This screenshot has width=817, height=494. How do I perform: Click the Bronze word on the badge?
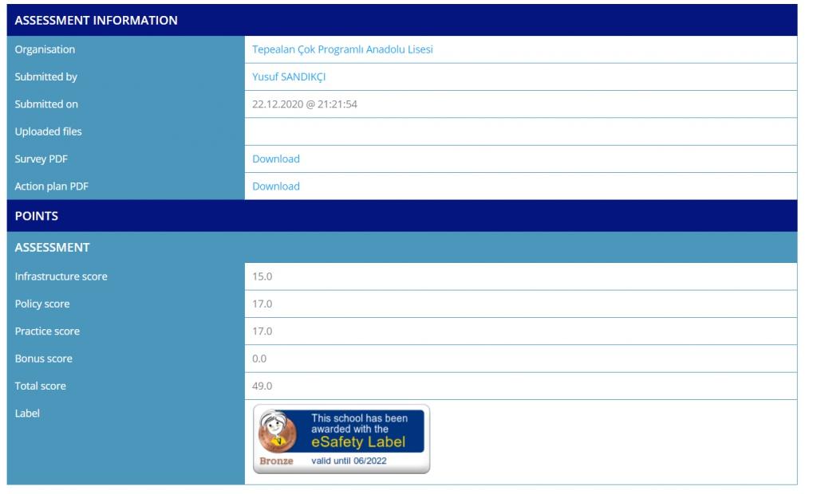click(x=276, y=461)
